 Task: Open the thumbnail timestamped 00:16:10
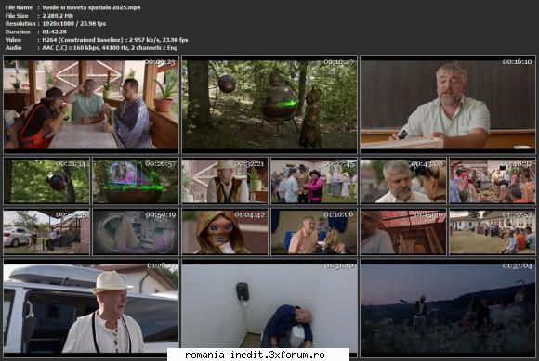(448, 104)
